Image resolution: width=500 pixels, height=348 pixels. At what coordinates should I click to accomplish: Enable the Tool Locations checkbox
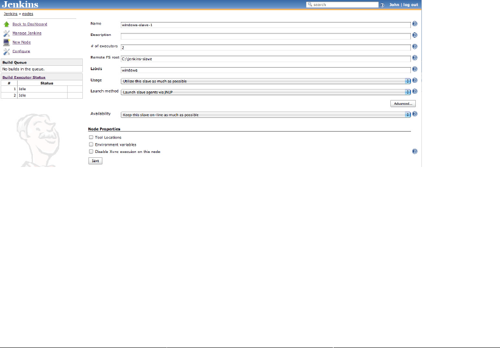tap(91, 137)
